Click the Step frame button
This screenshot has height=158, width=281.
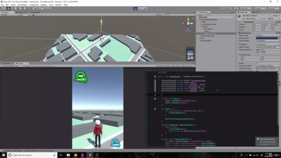(145, 9)
